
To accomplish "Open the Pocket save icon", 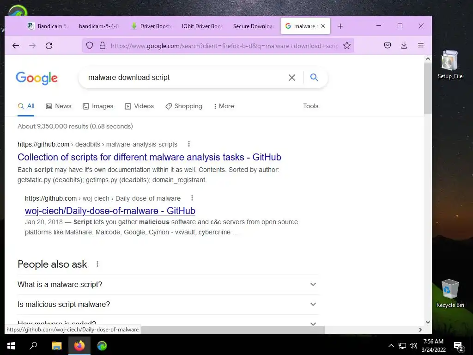I will pos(388,46).
